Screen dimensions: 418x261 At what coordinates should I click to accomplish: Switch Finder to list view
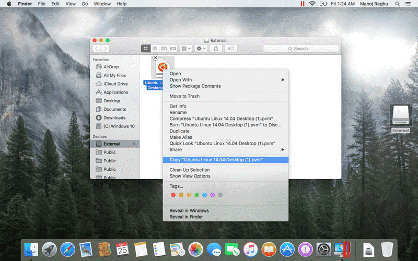point(155,49)
